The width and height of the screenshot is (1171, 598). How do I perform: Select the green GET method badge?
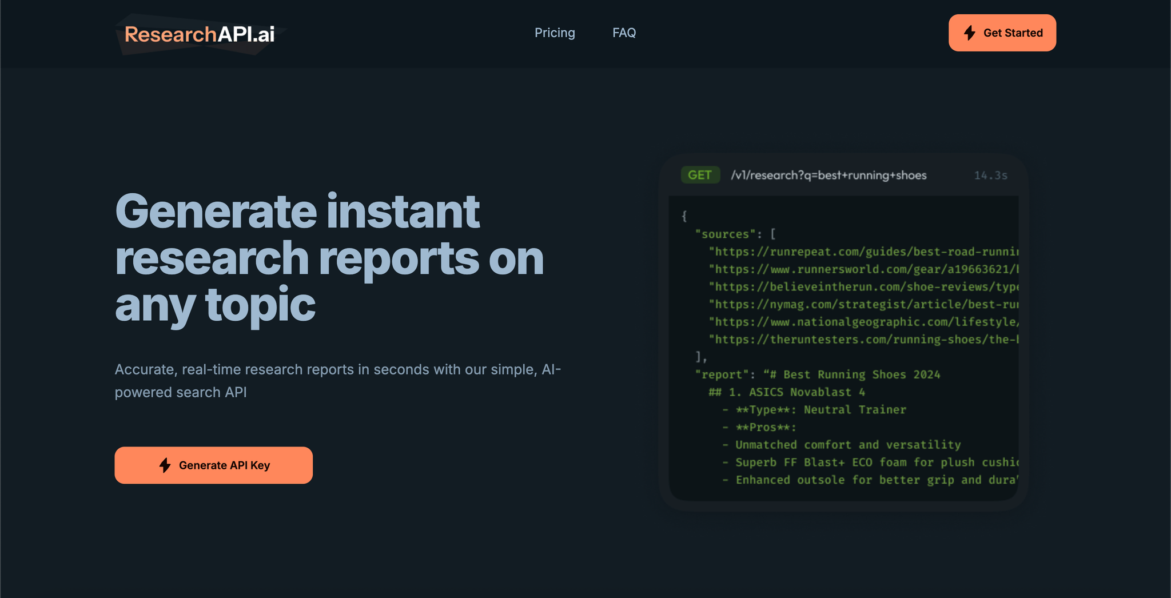point(700,175)
